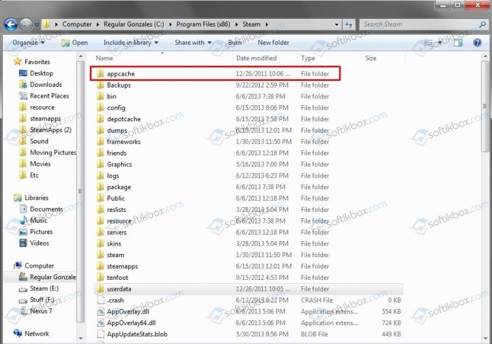Image resolution: width=492 pixels, height=344 pixels.
Task: Select the steamapps folder in the file list
Action: pos(248,266)
